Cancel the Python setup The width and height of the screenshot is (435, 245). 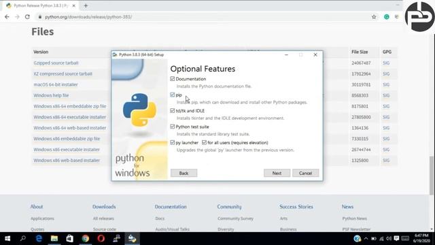point(305,173)
